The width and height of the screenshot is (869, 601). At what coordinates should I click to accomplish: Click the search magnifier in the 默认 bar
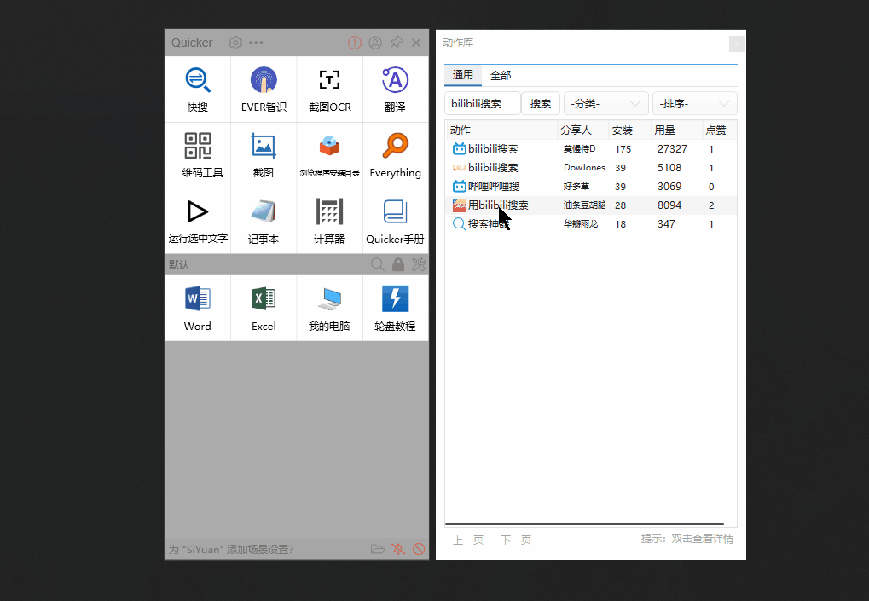[x=378, y=264]
